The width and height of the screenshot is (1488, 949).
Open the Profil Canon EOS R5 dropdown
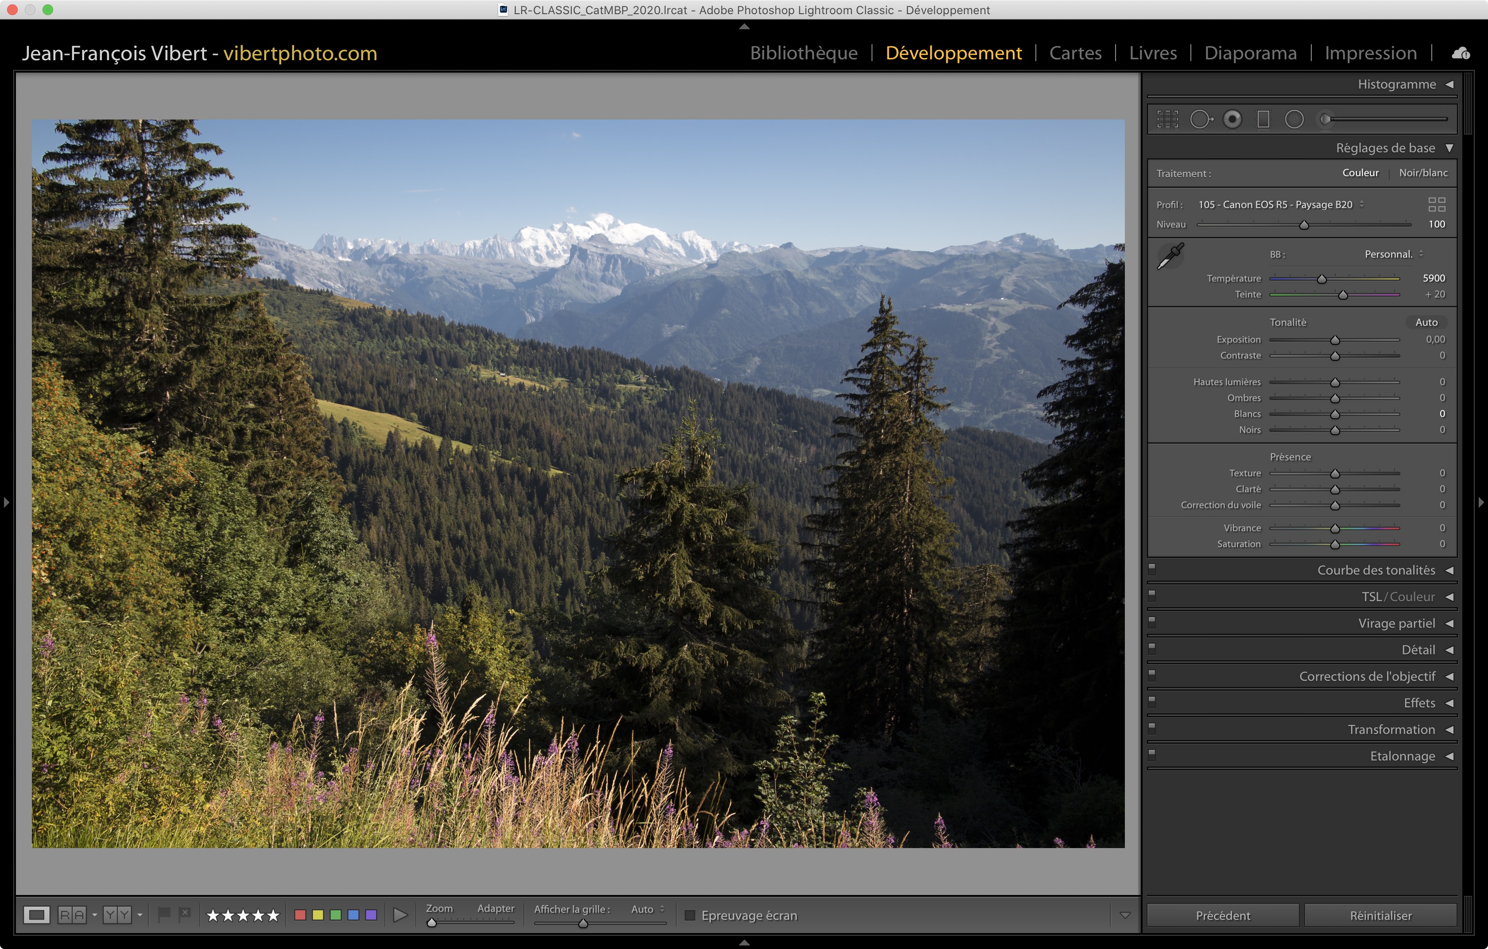[1280, 204]
